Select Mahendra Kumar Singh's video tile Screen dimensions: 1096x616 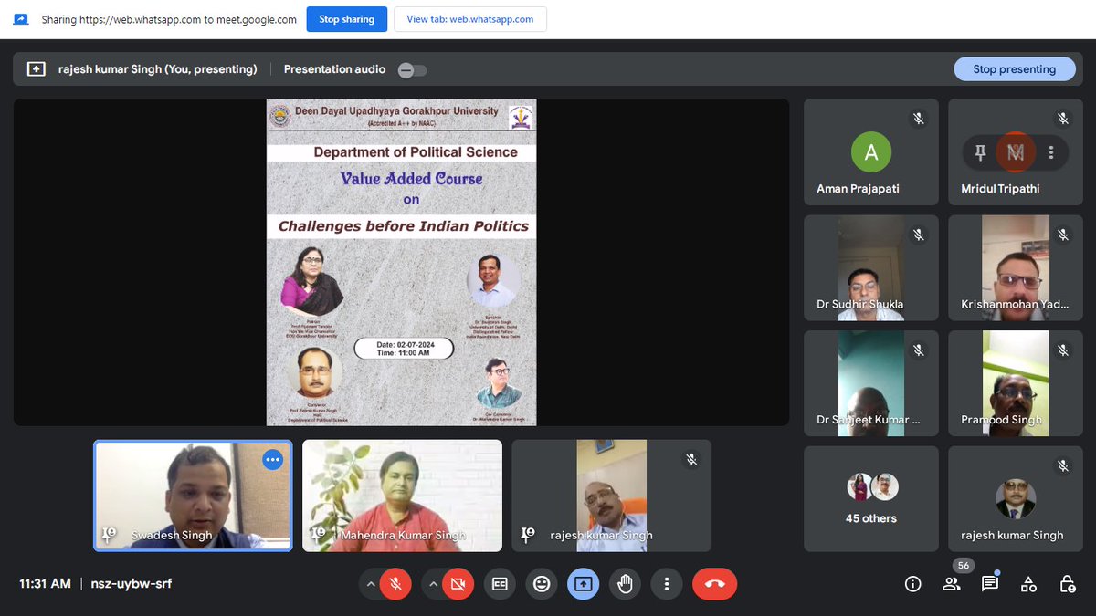tap(402, 496)
